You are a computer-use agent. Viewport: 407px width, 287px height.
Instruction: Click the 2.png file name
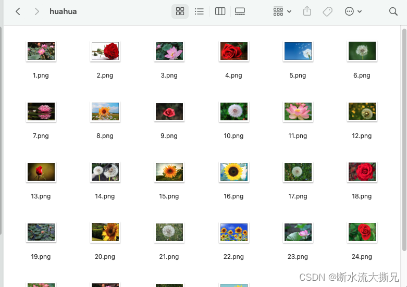[105, 76]
